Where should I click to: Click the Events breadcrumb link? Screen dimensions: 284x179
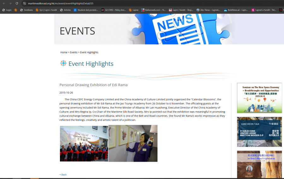74,52
